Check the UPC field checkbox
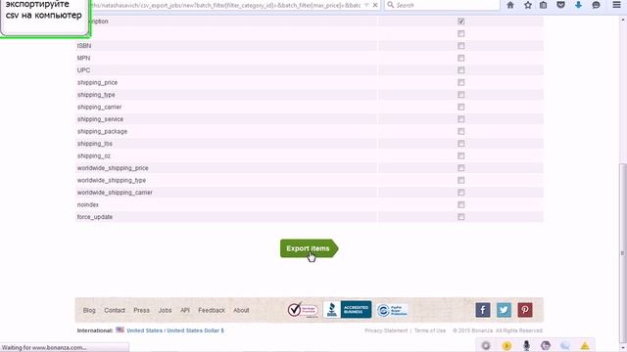The image size is (627, 352). click(x=461, y=70)
